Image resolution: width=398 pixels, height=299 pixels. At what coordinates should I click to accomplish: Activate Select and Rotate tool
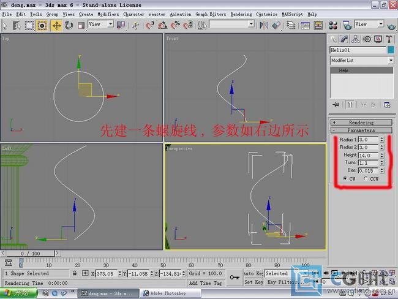tap(69, 25)
